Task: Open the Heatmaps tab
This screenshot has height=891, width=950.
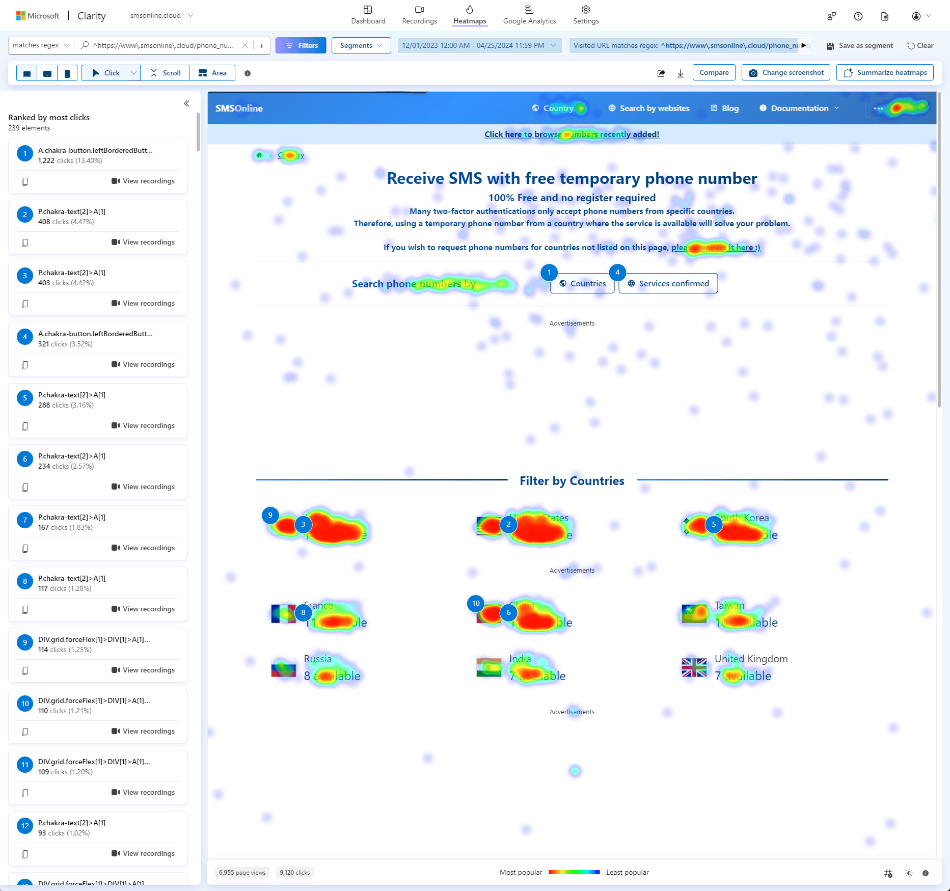Action: (470, 15)
